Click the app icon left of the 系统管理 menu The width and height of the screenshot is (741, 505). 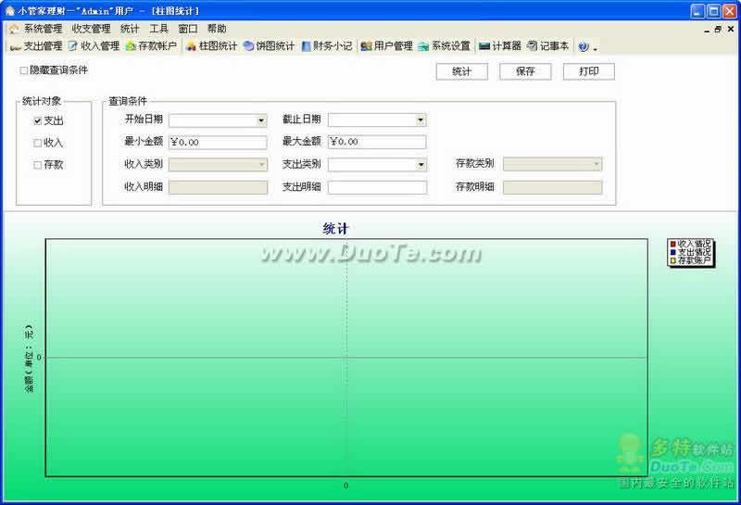tap(14, 30)
